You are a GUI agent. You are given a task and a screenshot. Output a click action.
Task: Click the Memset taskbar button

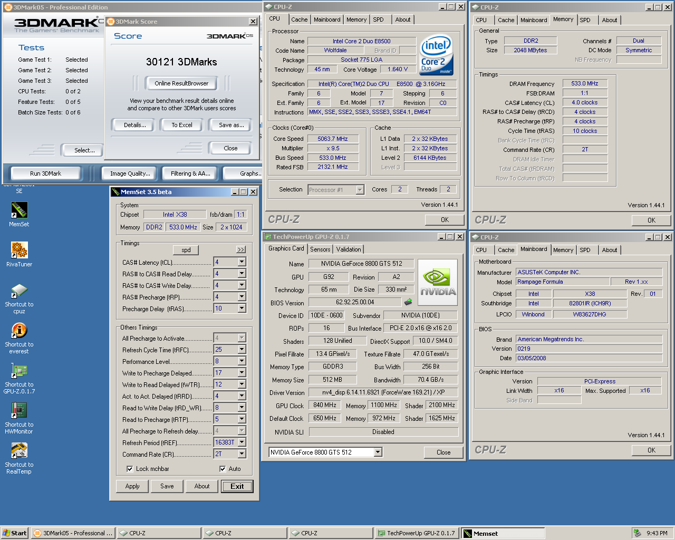pyautogui.click(x=502, y=533)
